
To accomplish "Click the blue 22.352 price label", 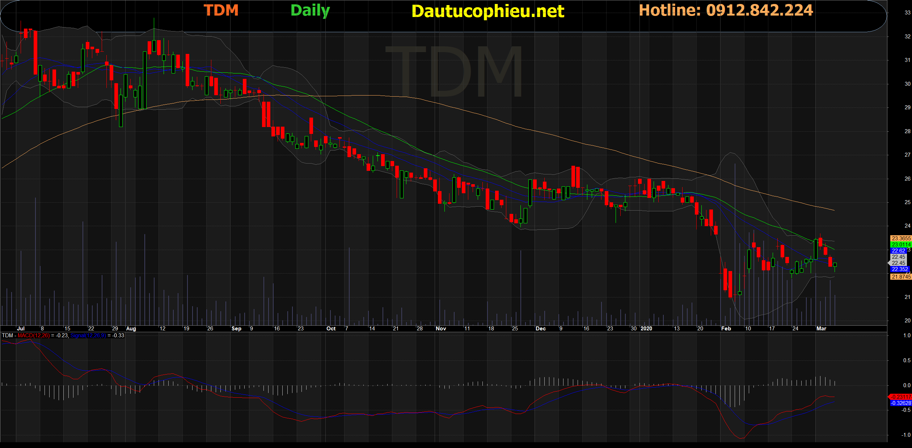I will [899, 269].
